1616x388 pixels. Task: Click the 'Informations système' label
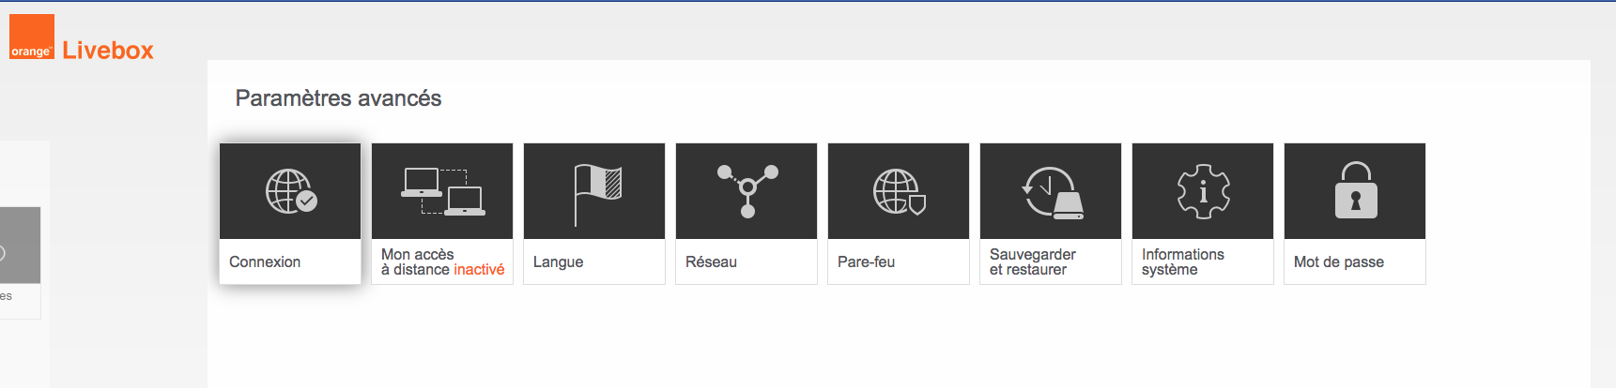(1182, 262)
